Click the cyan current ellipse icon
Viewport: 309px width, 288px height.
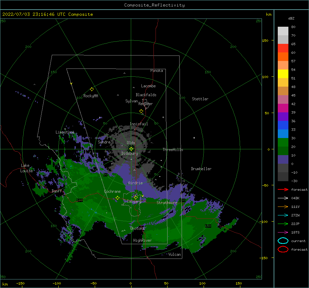pyautogui.click(x=283, y=241)
